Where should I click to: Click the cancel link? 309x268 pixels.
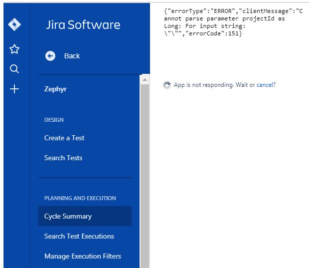point(264,85)
